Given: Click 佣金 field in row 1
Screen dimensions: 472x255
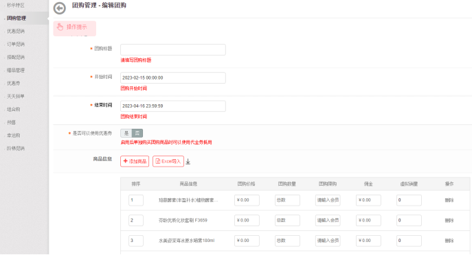Looking at the screenshot, I should click(368, 200).
